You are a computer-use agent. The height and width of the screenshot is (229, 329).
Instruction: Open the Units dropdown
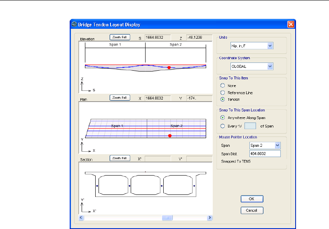(x=270, y=46)
